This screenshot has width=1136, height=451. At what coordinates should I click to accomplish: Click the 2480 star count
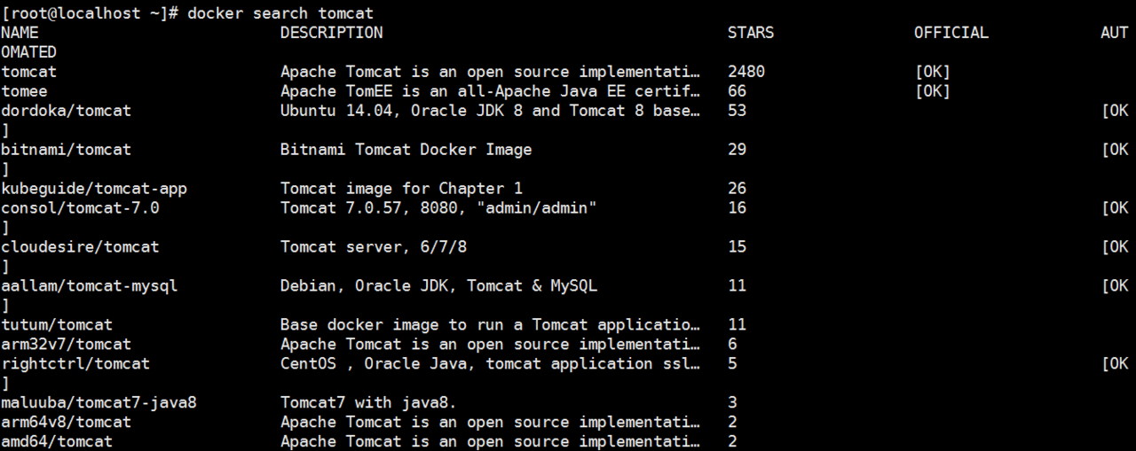pos(746,72)
